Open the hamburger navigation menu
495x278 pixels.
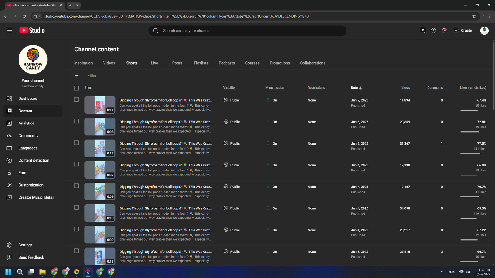pos(10,31)
